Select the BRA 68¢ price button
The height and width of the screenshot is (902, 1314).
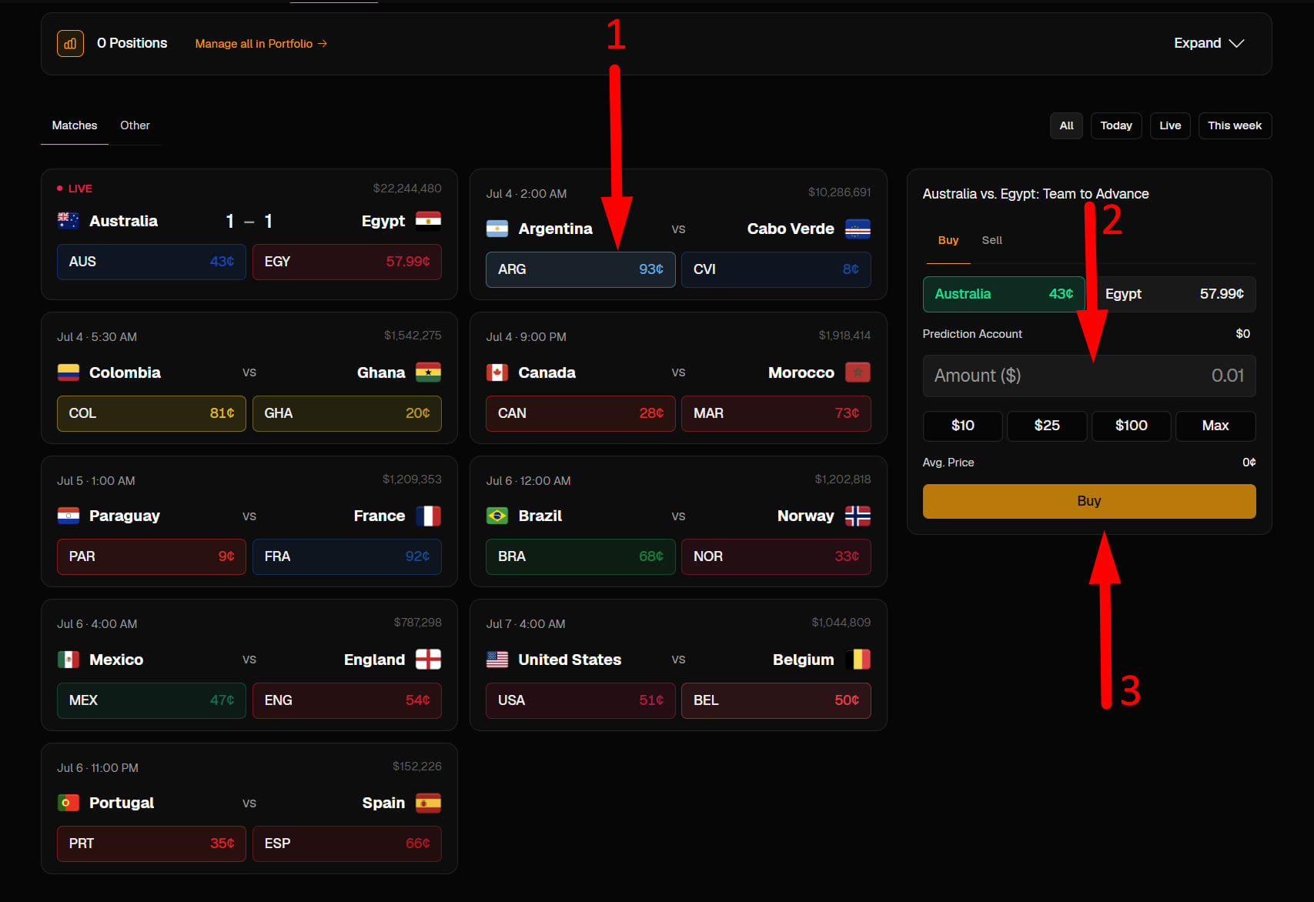[580, 556]
